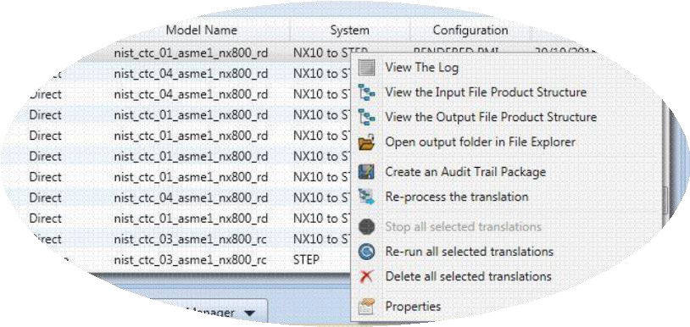Click the tree icon for Input File Product Structure
Viewport: 690px width, 327px height.
pos(366,92)
